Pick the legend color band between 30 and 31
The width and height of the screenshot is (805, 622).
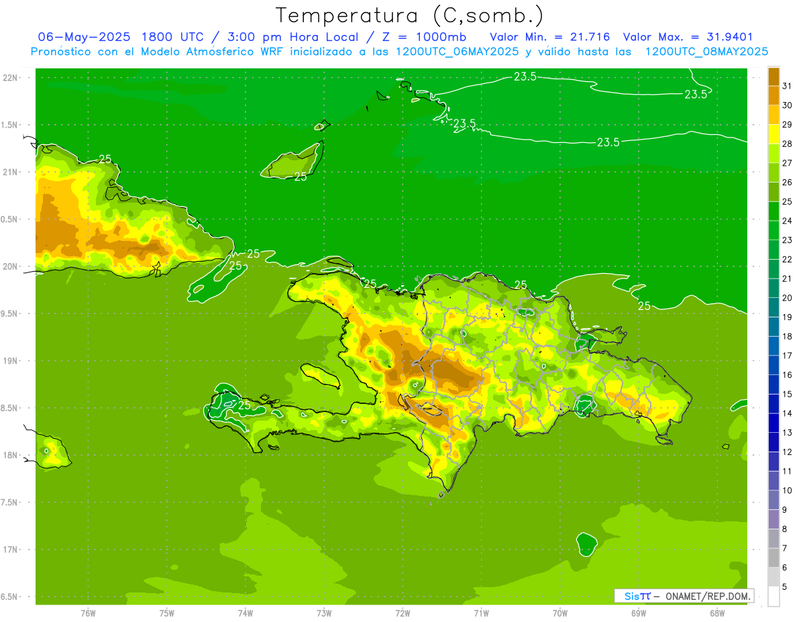tap(773, 96)
